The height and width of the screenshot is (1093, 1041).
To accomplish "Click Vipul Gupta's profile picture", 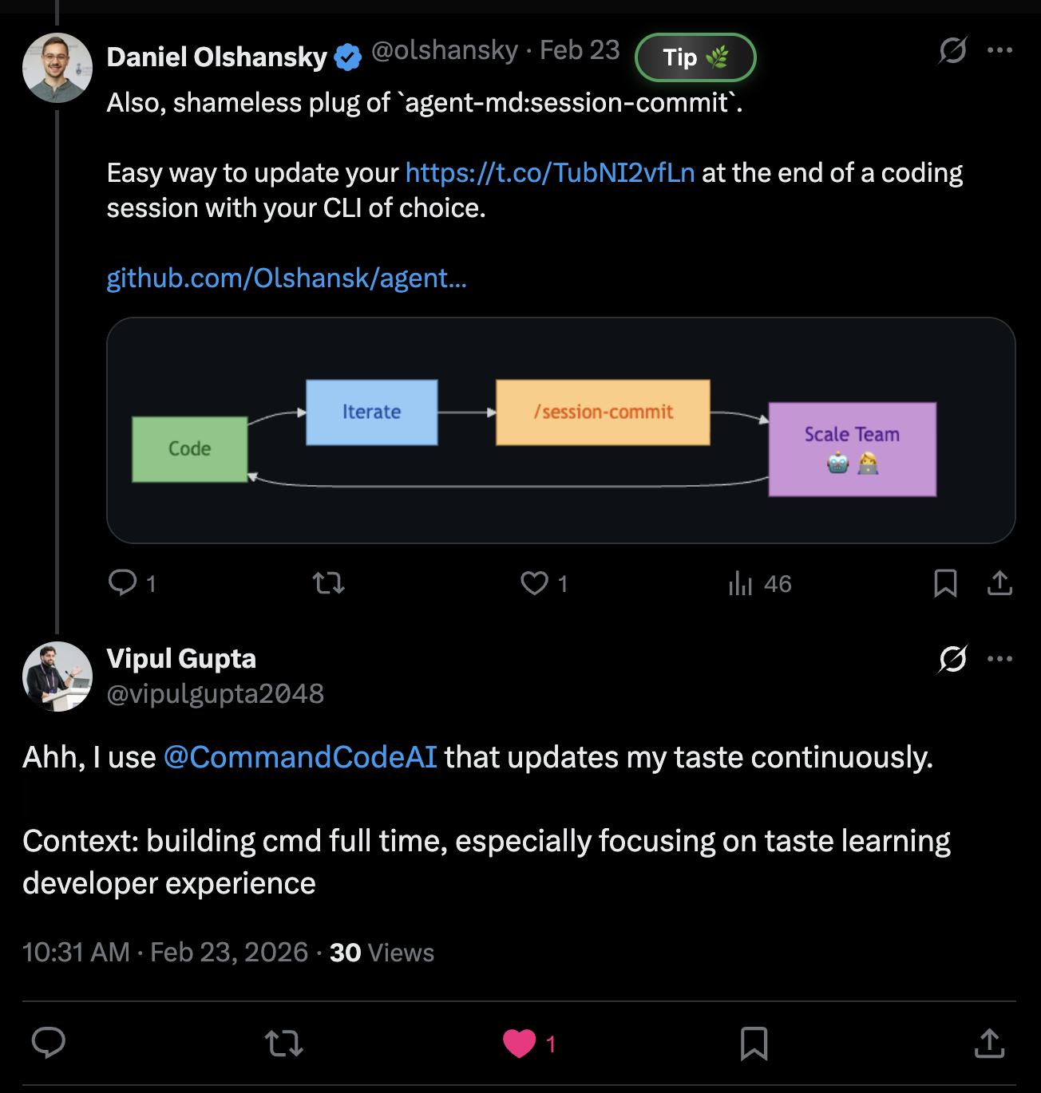I will 57,677.
